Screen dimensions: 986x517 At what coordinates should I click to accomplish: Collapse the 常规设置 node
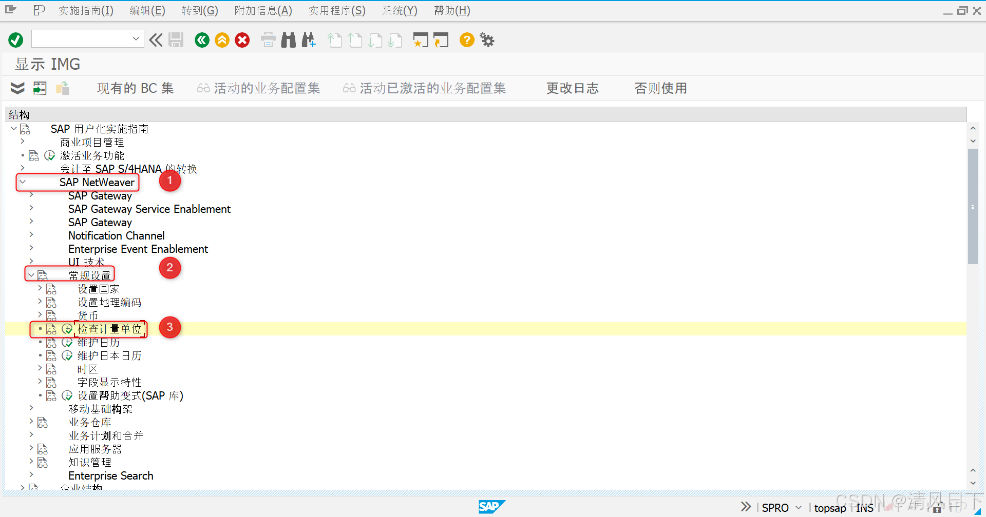(31, 275)
